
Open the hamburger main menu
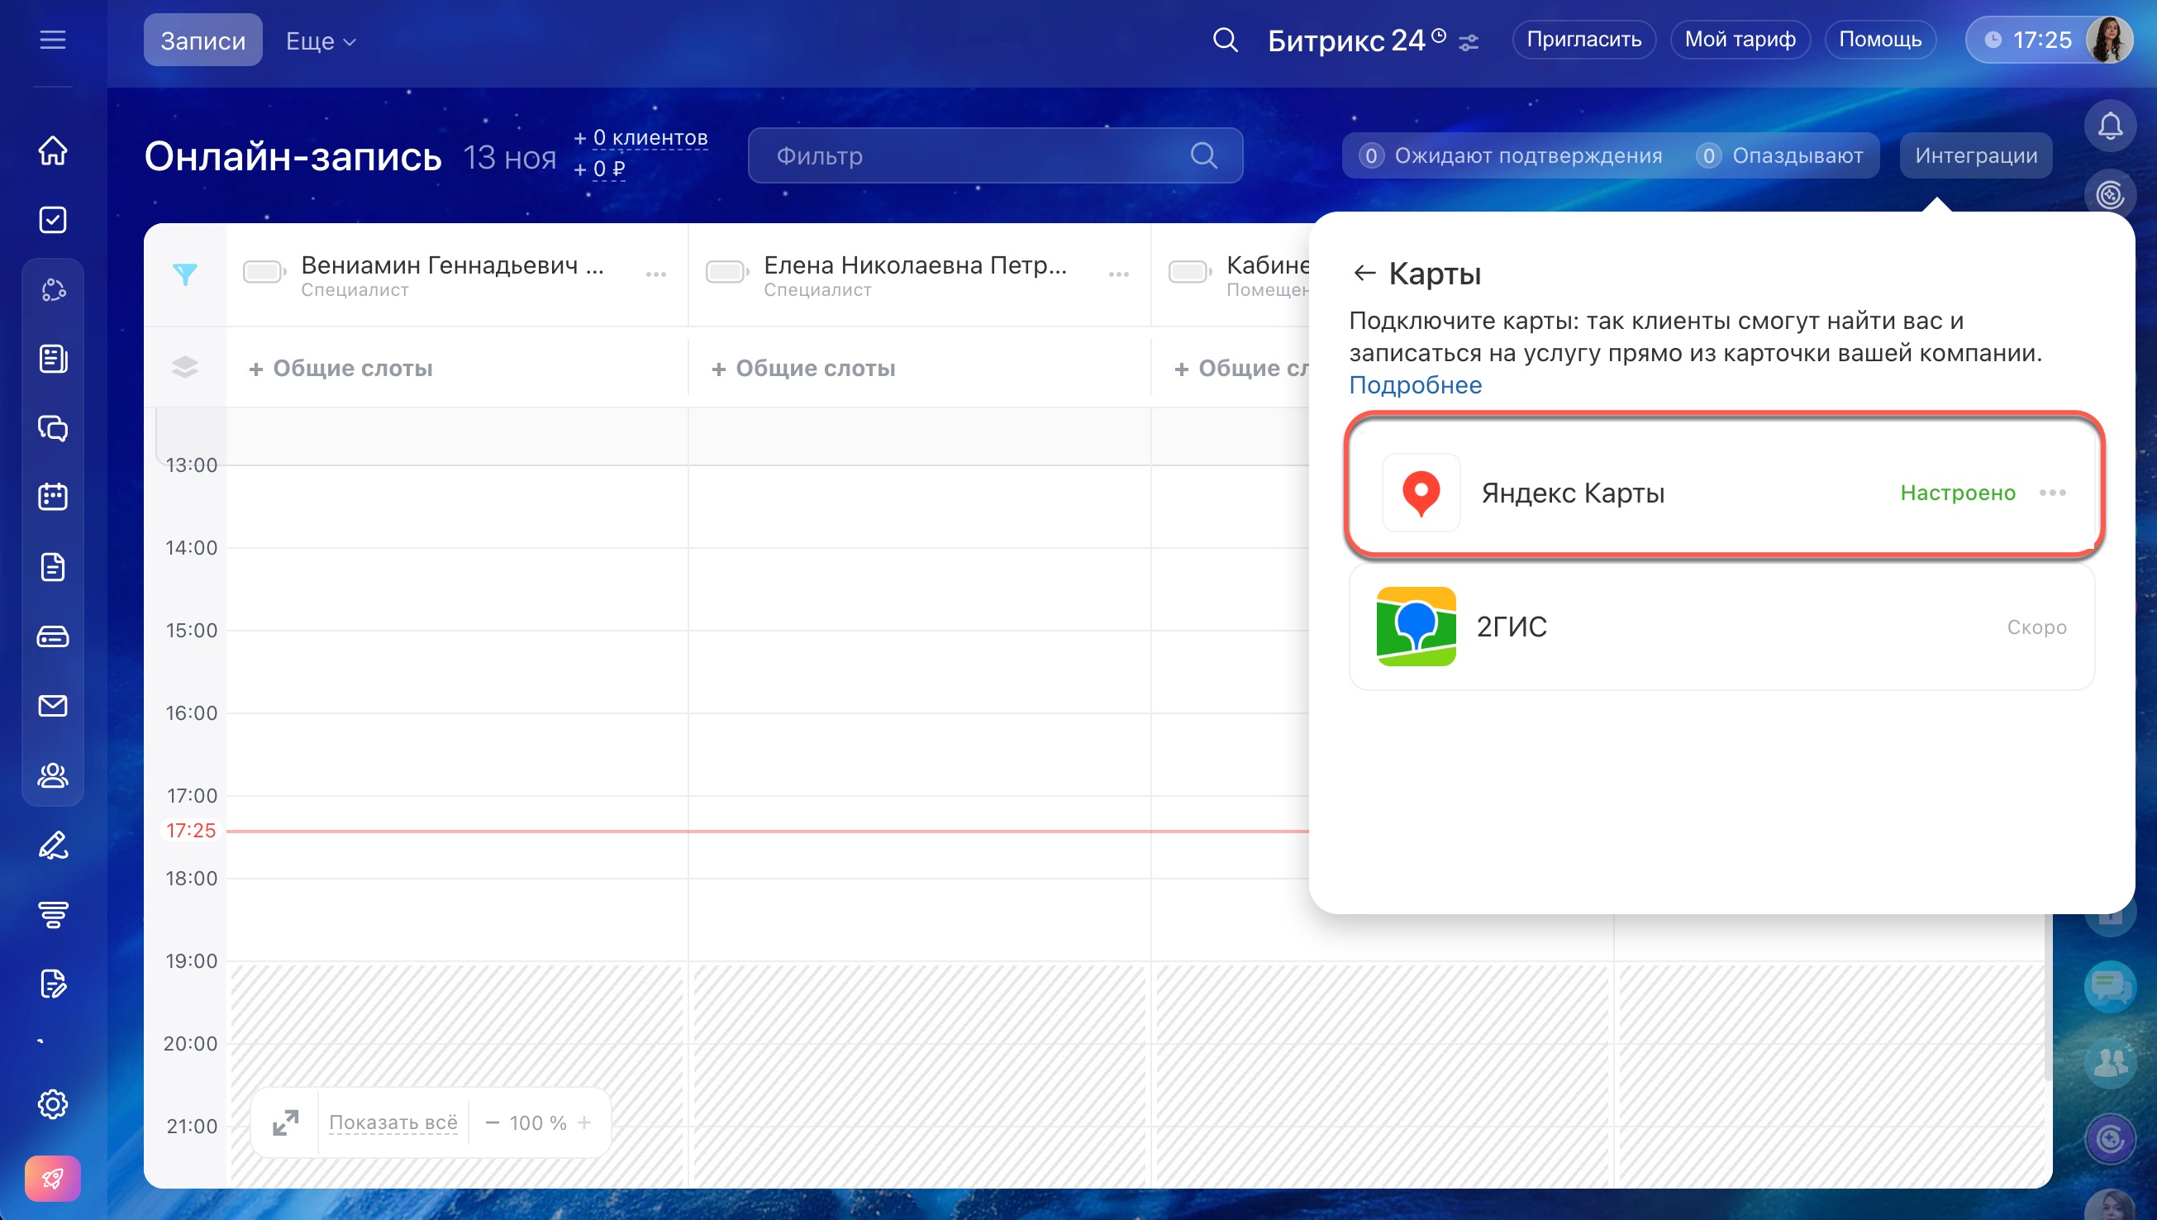click(x=52, y=40)
